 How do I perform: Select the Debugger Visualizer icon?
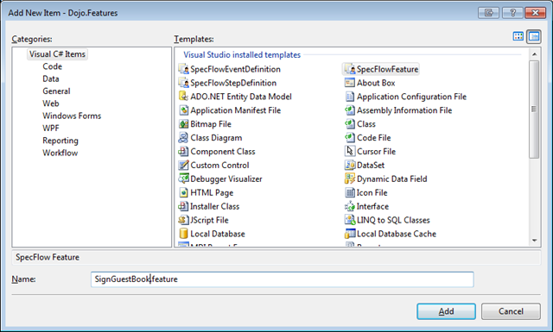point(184,179)
